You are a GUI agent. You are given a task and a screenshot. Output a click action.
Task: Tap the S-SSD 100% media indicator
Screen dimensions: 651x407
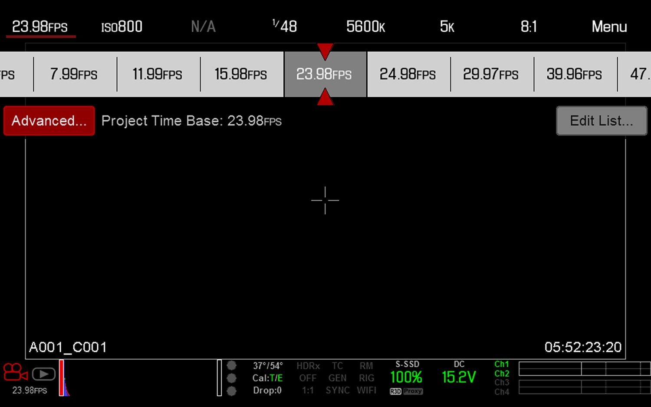(406, 377)
